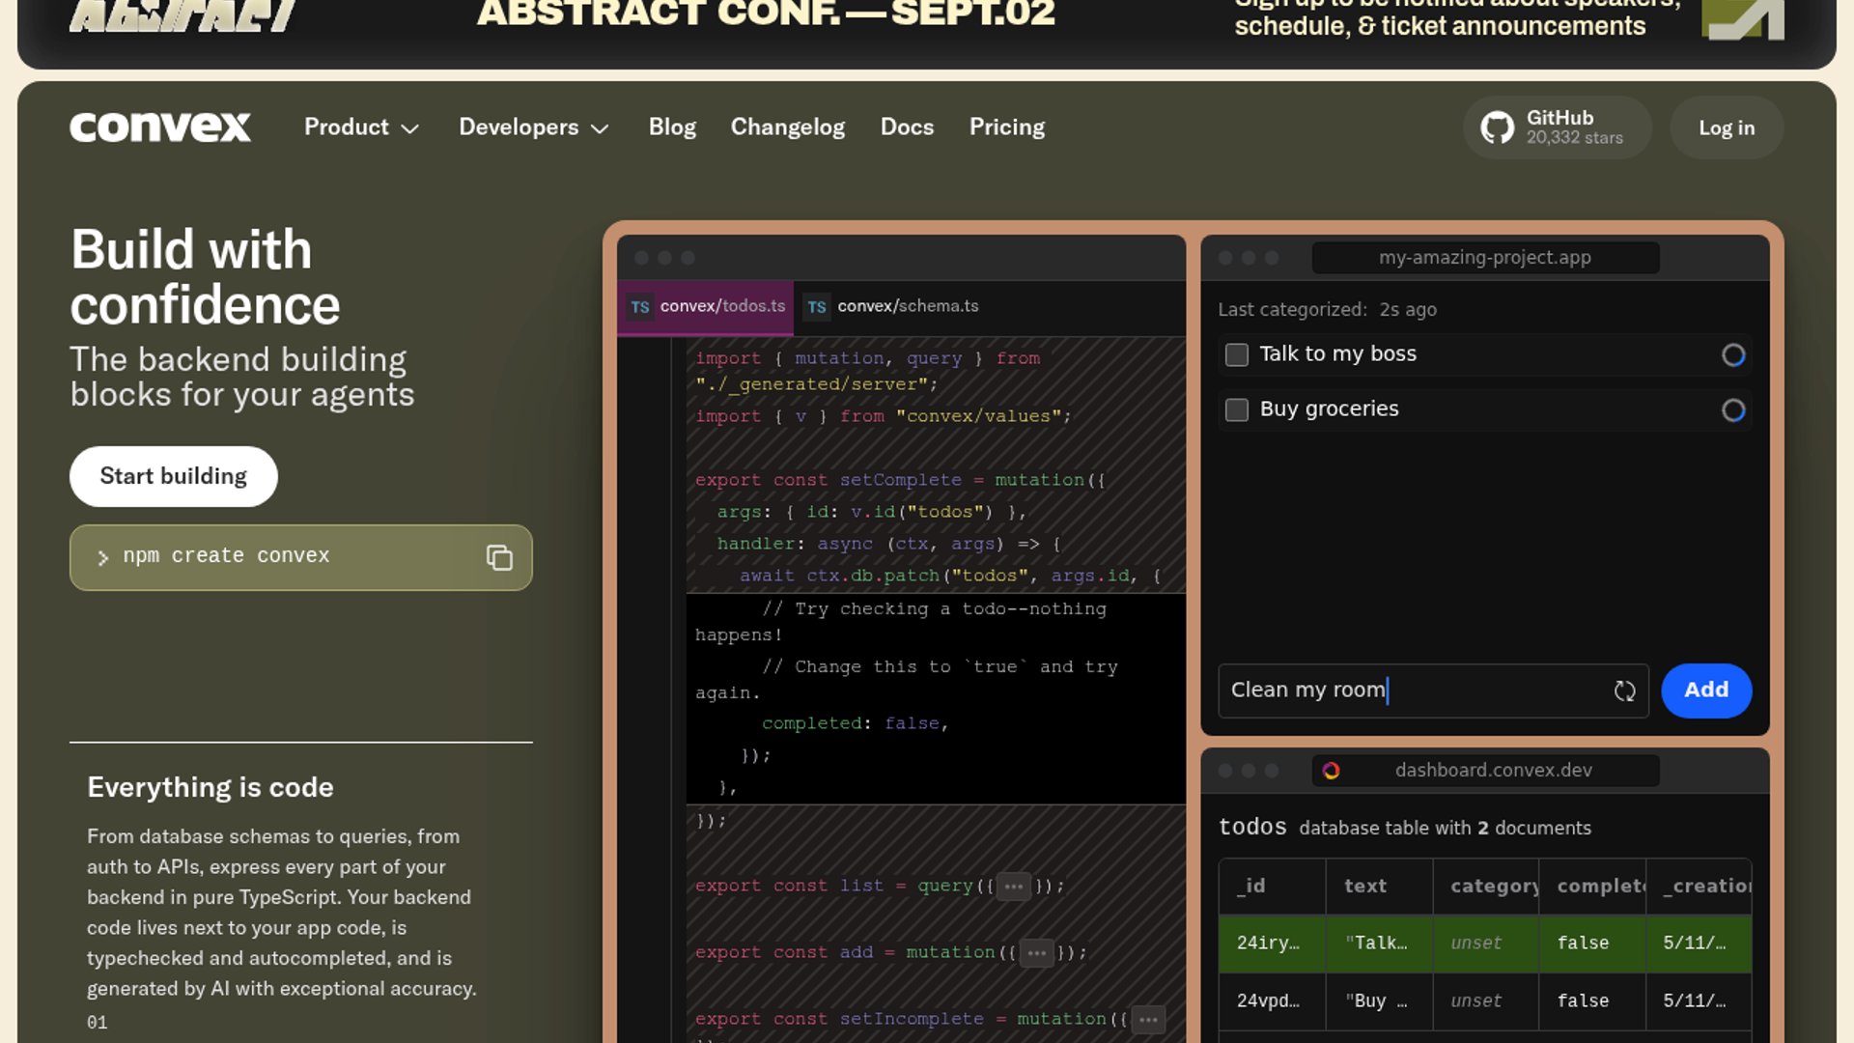Screen dimensions: 1854x1043
Task: Click the text column header
Action: (x=1379, y=886)
